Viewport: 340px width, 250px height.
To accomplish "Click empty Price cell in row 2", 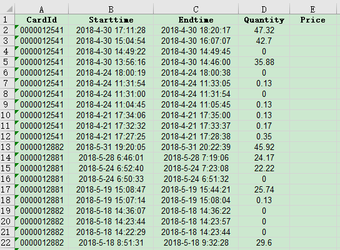I will tap(312, 30).
